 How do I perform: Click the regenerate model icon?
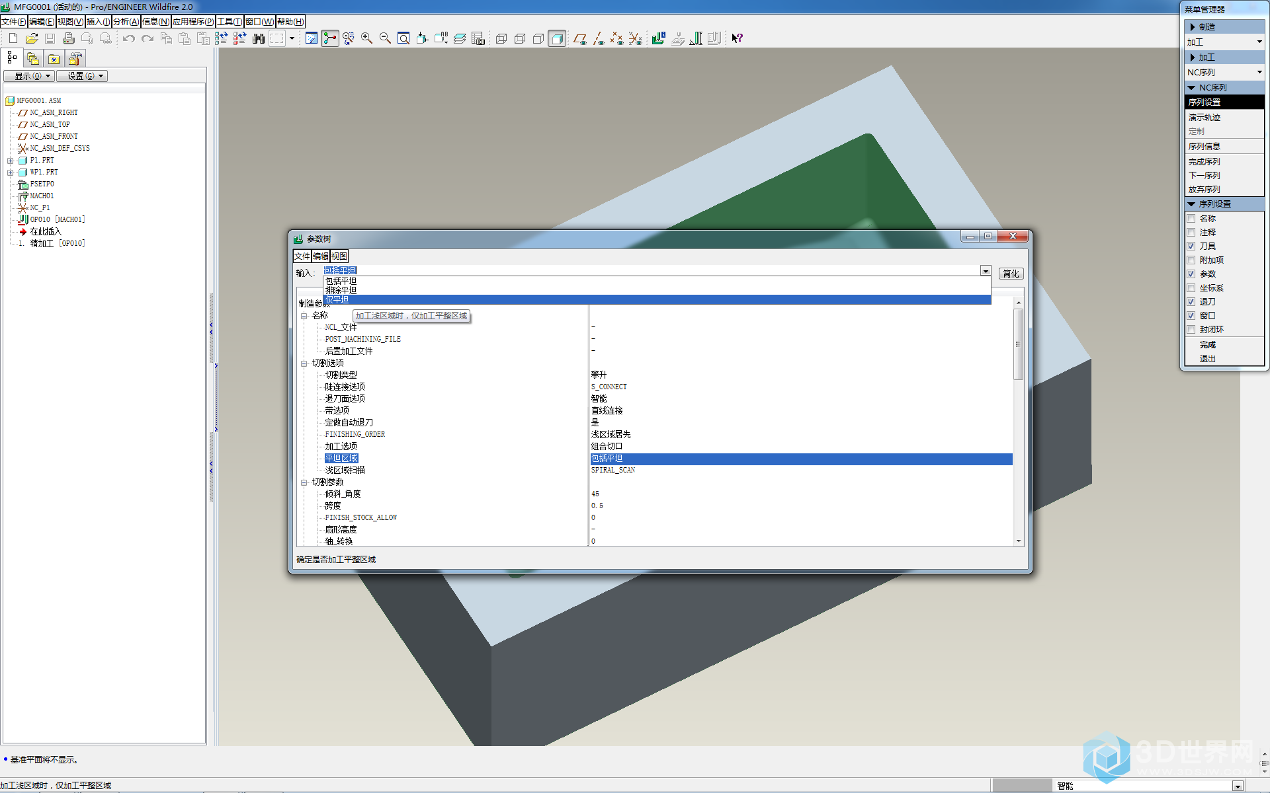click(x=221, y=38)
